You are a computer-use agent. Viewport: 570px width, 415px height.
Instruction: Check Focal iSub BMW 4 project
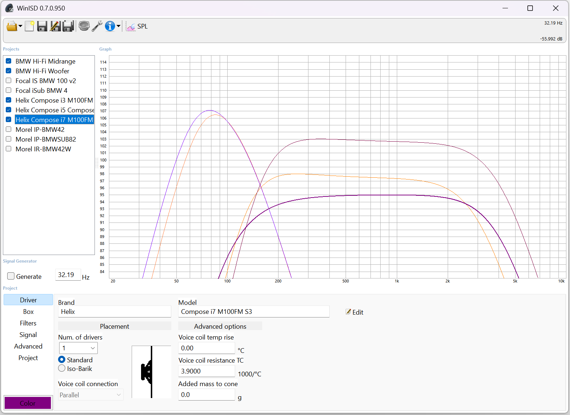click(x=9, y=90)
